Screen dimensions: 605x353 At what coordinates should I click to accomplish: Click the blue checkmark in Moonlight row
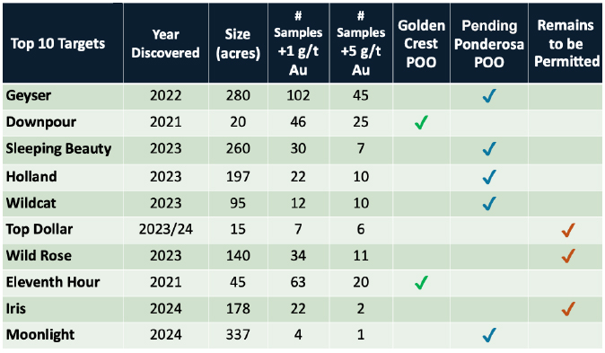[489, 335]
